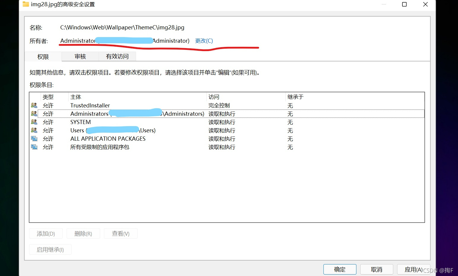Viewport: 458px width, 276px height.
Task: Click the user group icon beside TrustedInstaller
Action: (x=34, y=105)
